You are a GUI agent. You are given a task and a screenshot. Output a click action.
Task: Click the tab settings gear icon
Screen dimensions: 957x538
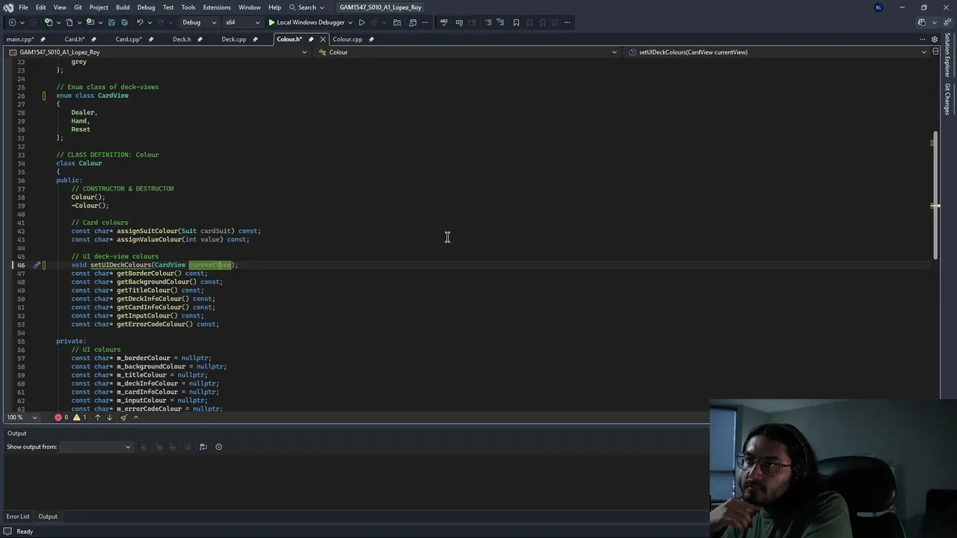(935, 39)
